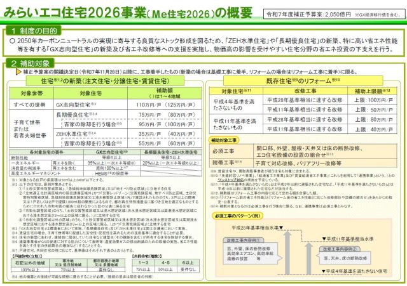Viewport: 407px width, 286px height.
Task: Click the '等級6以上' cell
Action: coord(112,157)
